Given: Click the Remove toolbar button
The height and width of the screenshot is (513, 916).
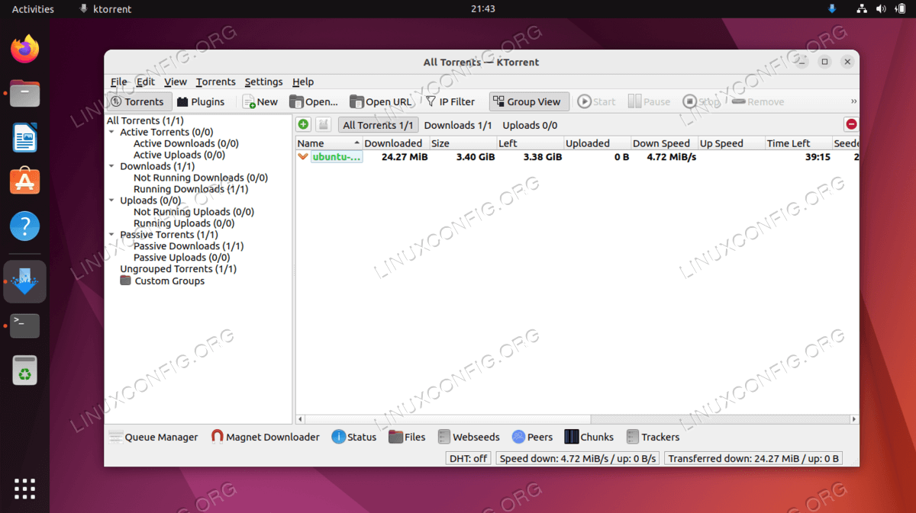Looking at the screenshot, I should (758, 101).
